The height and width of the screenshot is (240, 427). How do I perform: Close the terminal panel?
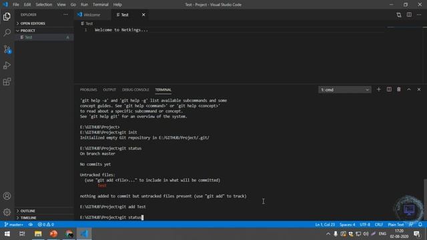(x=419, y=89)
